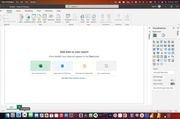Viewport: 180px width, 119px height.
Task: Toggle the Keep all filters switch
Action: point(173,84)
